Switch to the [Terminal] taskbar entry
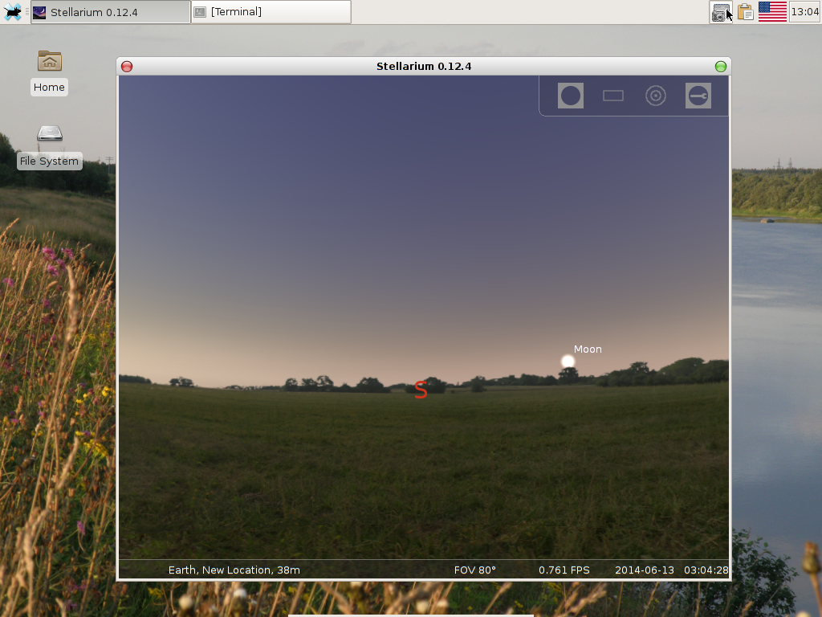Image resolution: width=822 pixels, height=617 pixels. (x=271, y=12)
